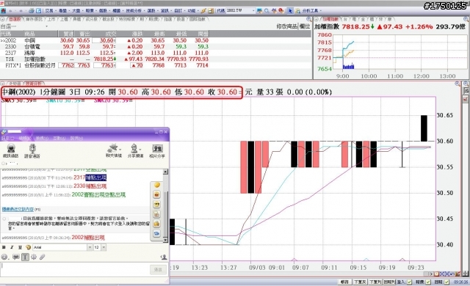This screenshot has width=470, height=286.
Task: Click the 下單夾 button in status bar
Action: click(360, 282)
